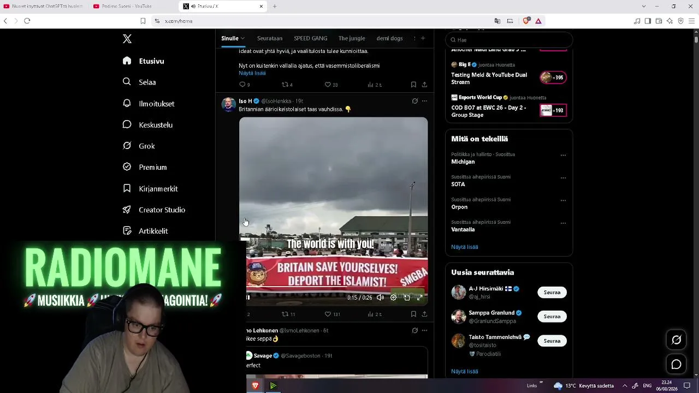Open more options for Orpon trend
Screen dimensions: 699x393
563,200
